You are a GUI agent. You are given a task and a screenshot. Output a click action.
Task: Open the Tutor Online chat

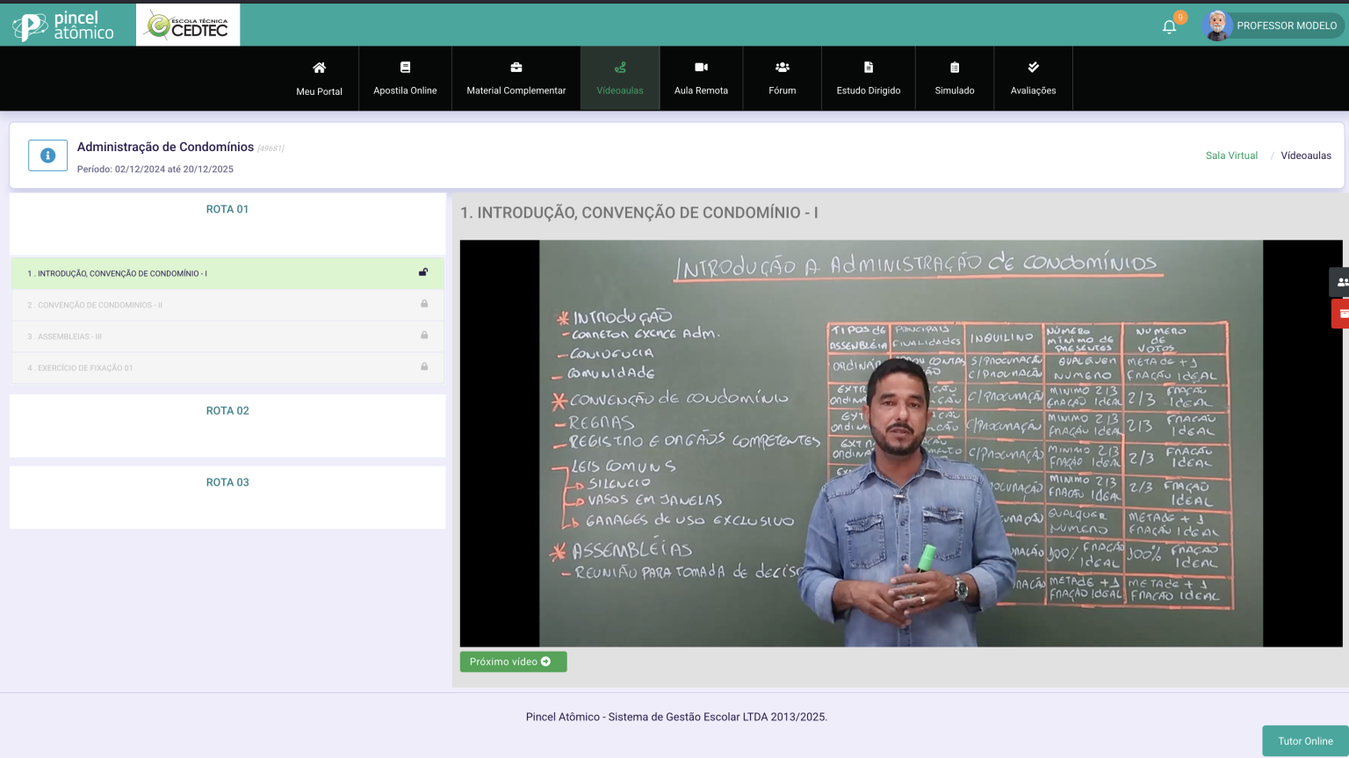(1304, 741)
